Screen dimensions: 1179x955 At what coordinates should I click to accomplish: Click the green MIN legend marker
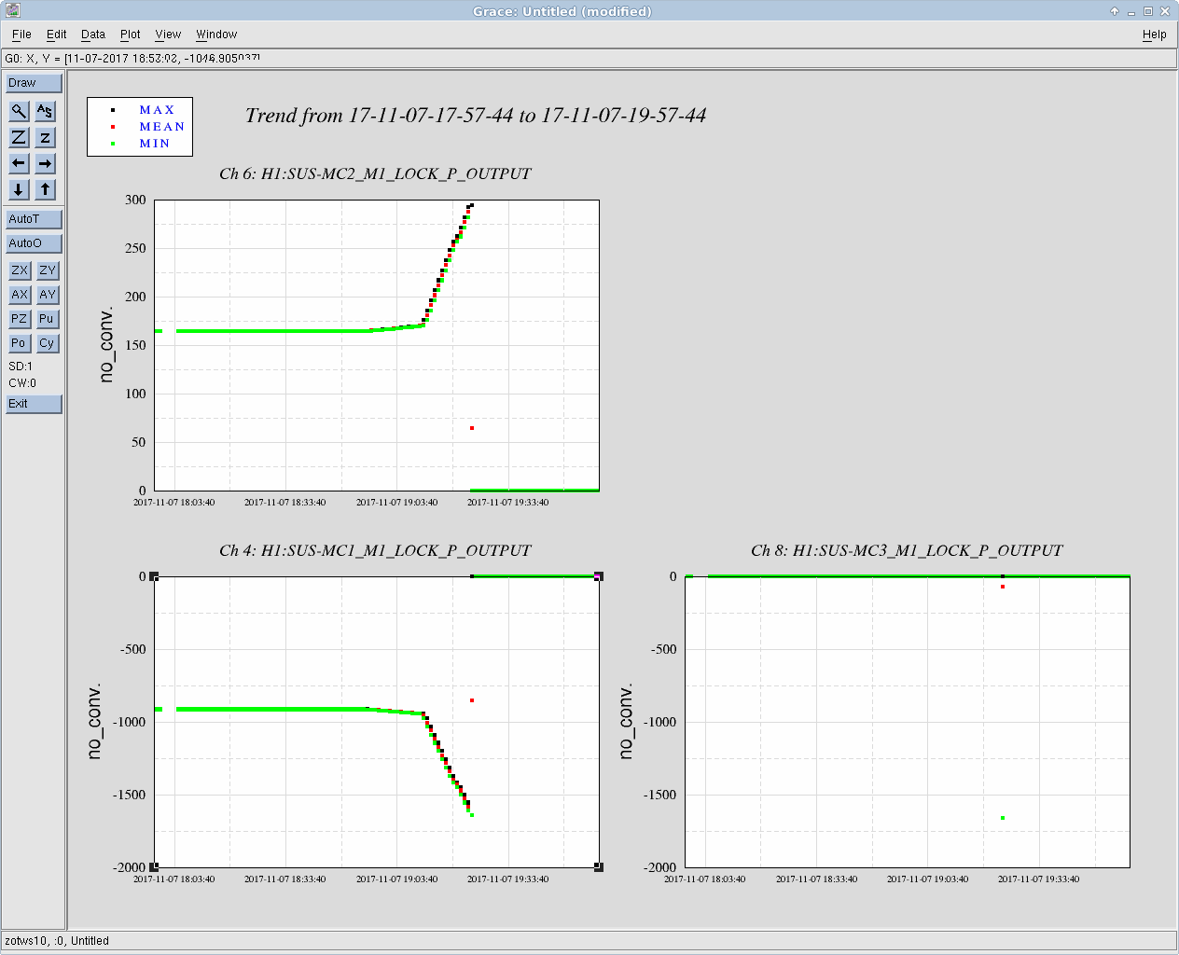[113, 144]
